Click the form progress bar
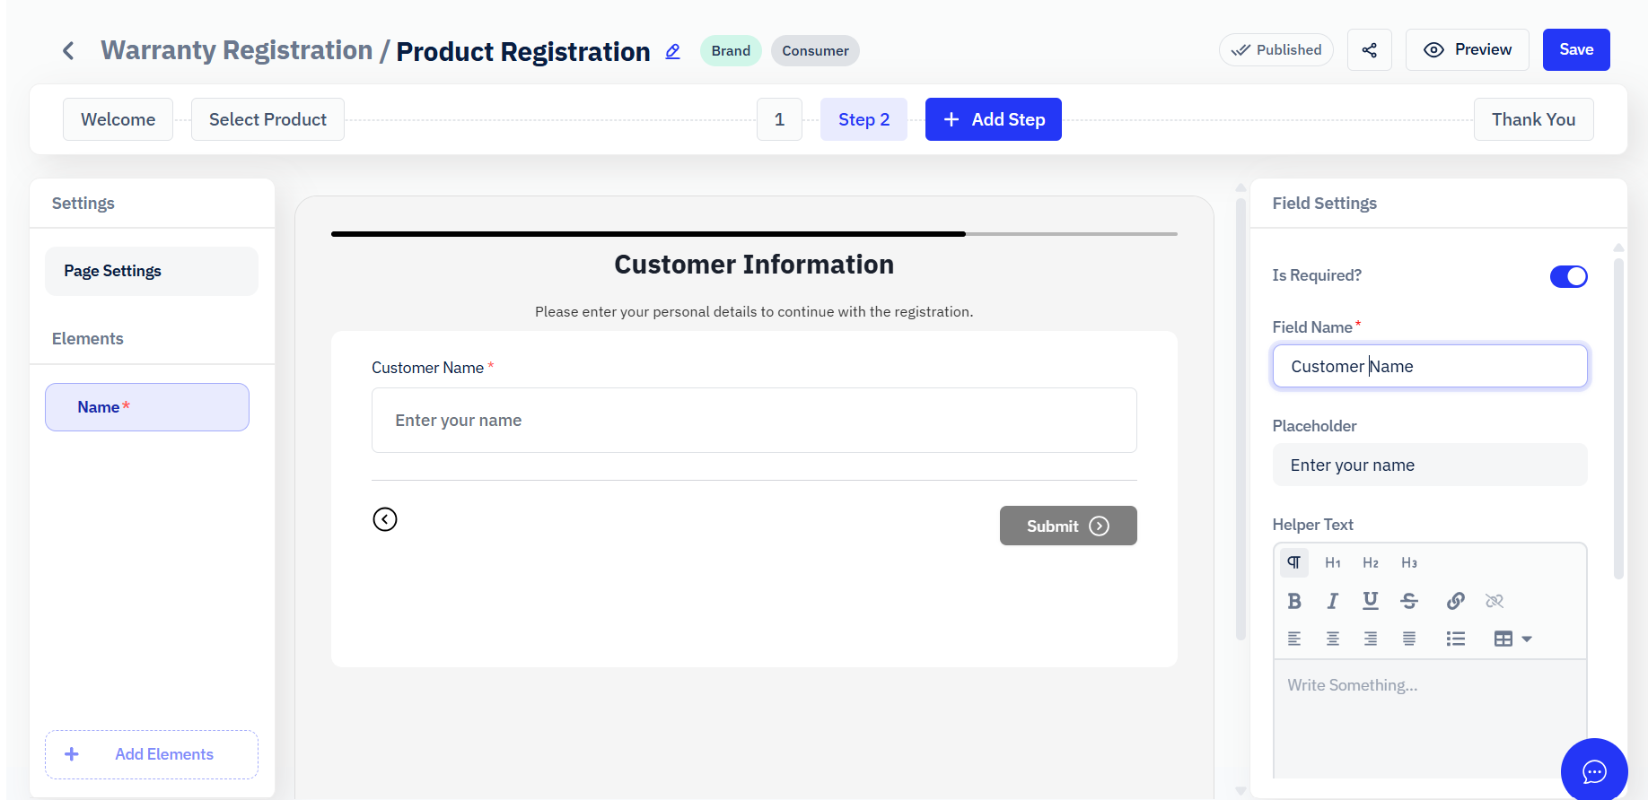 click(x=754, y=234)
